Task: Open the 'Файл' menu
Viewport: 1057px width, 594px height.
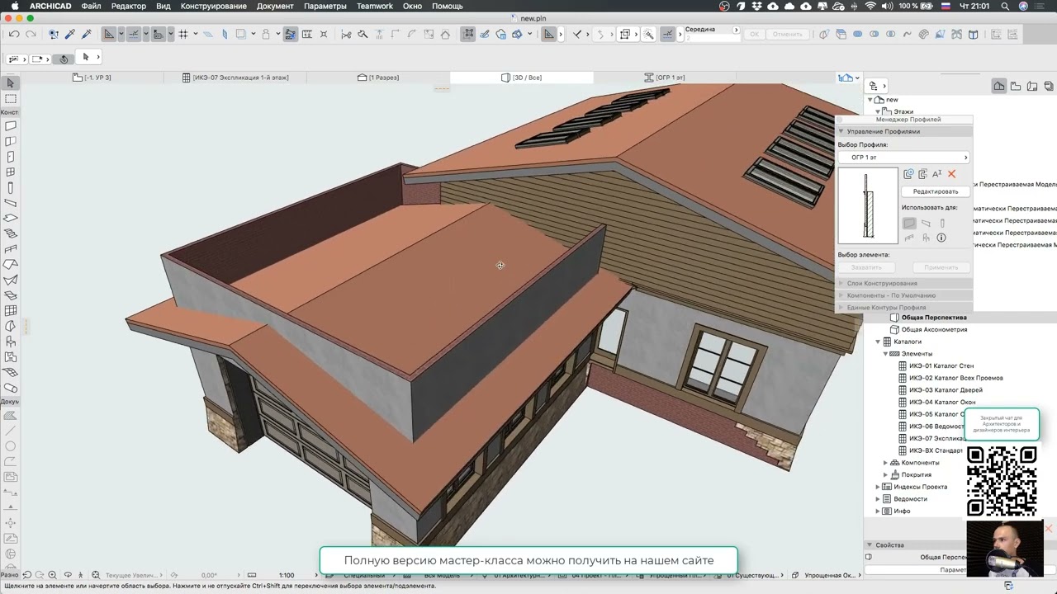Action: [91, 6]
